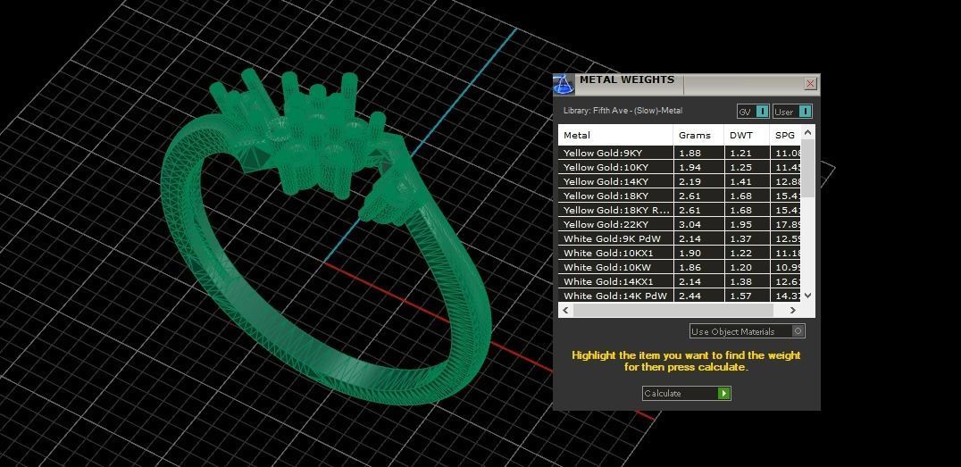Click the Metal Weights flask icon
The width and height of the screenshot is (961, 467).
[x=564, y=85]
